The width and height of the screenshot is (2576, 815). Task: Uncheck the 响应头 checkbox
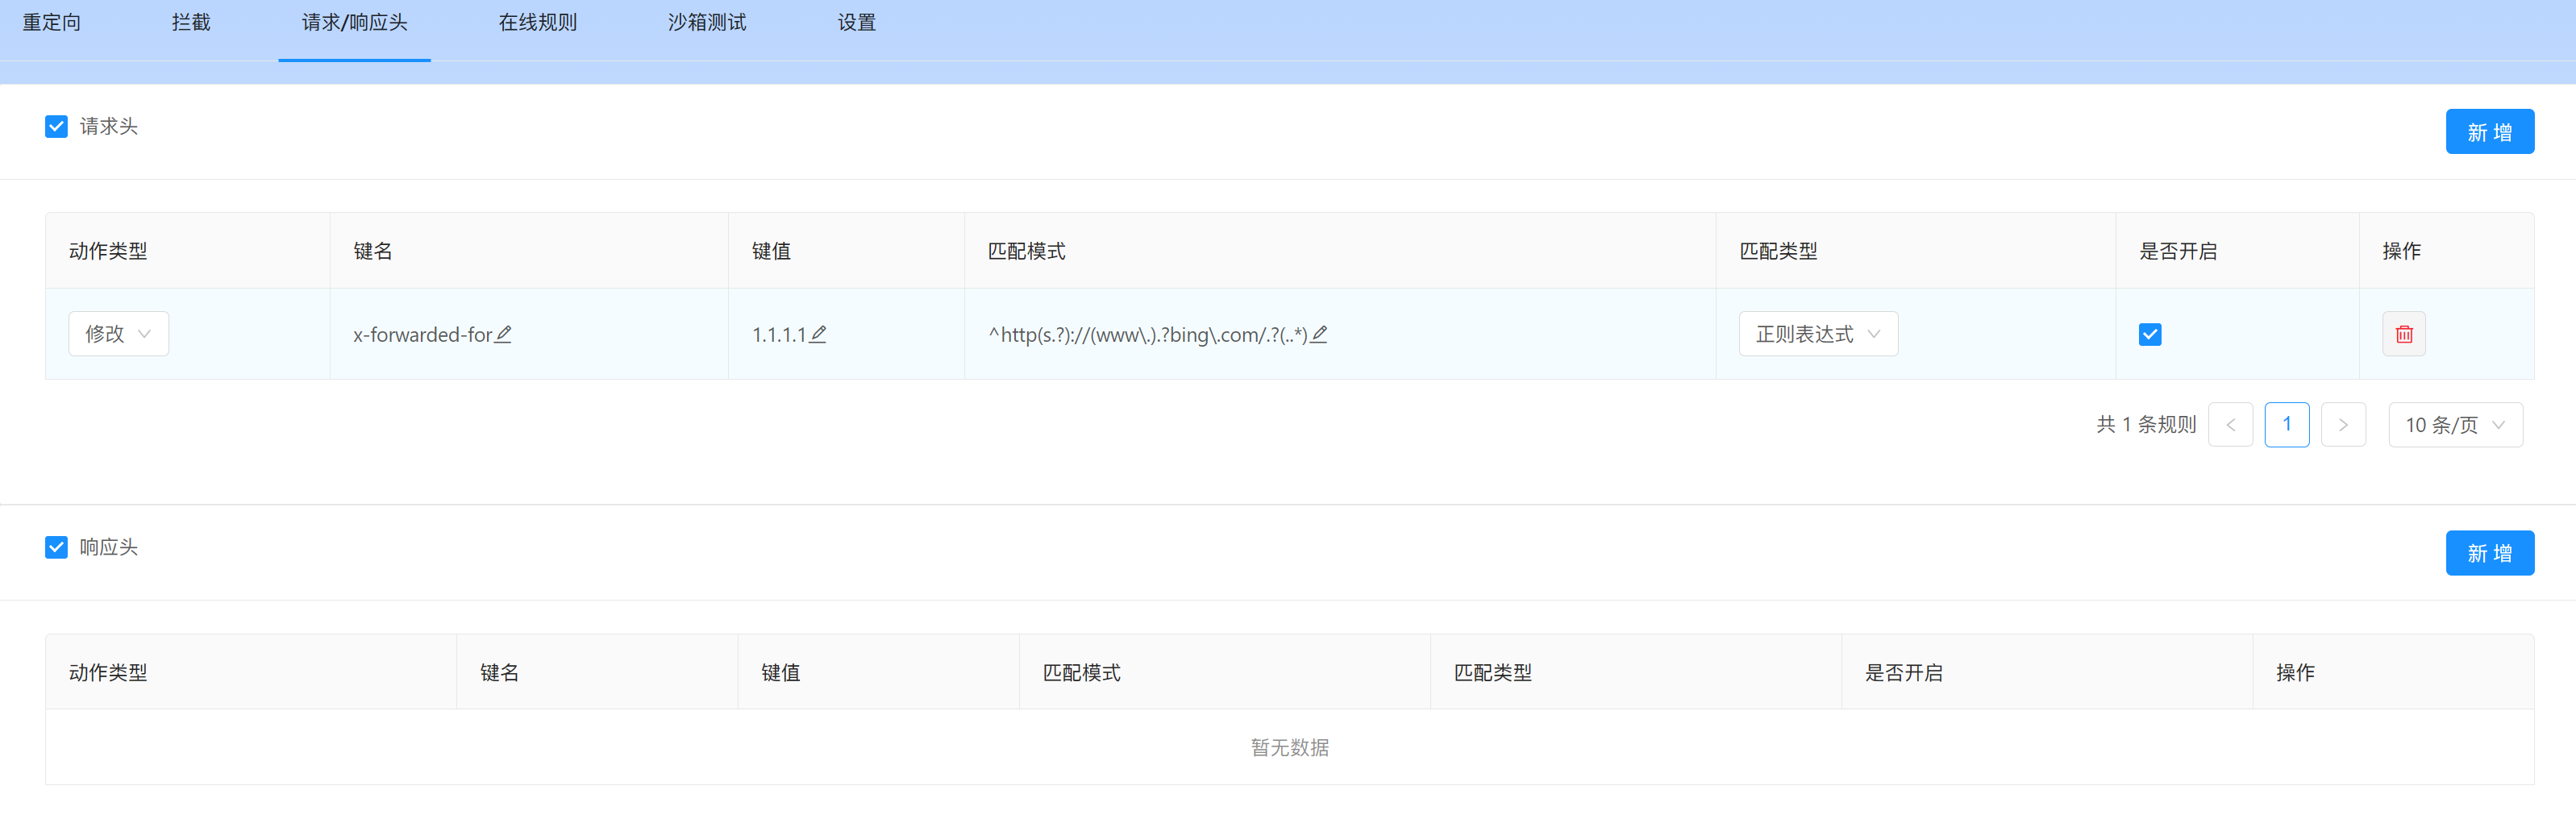click(x=56, y=547)
